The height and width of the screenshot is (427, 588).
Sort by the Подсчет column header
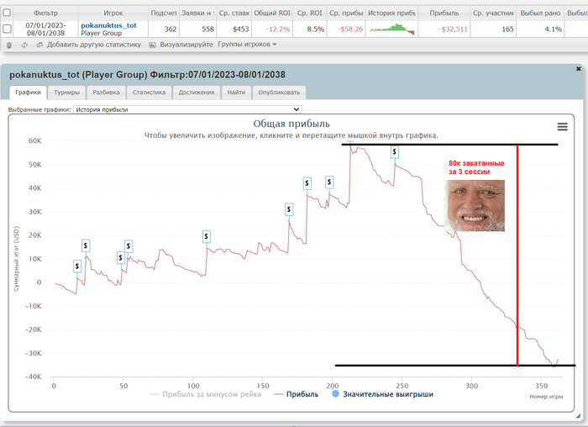pos(164,13)
